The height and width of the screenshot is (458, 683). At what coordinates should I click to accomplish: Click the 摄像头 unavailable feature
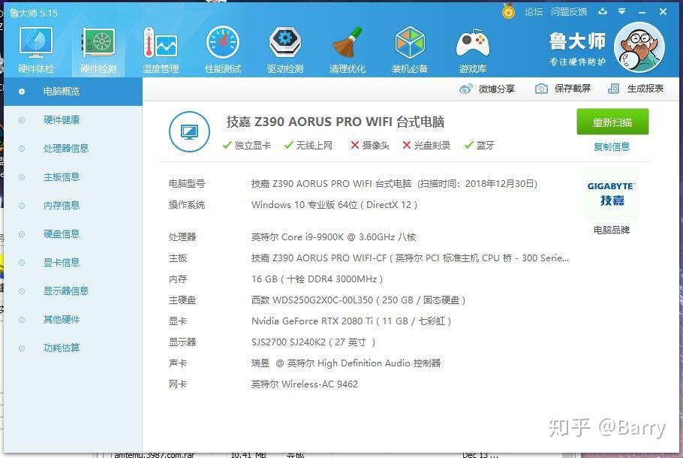pyautogui.click(x=370, y=145)
